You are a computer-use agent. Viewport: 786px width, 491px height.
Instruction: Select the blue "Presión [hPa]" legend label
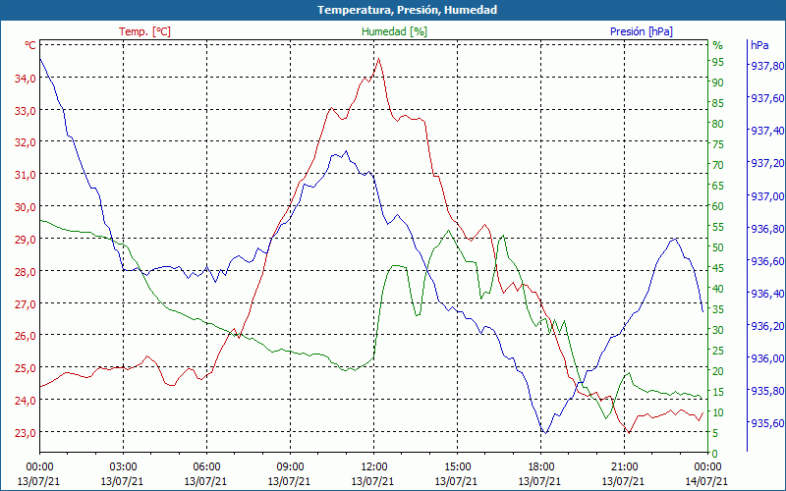(x=642, y=31)
